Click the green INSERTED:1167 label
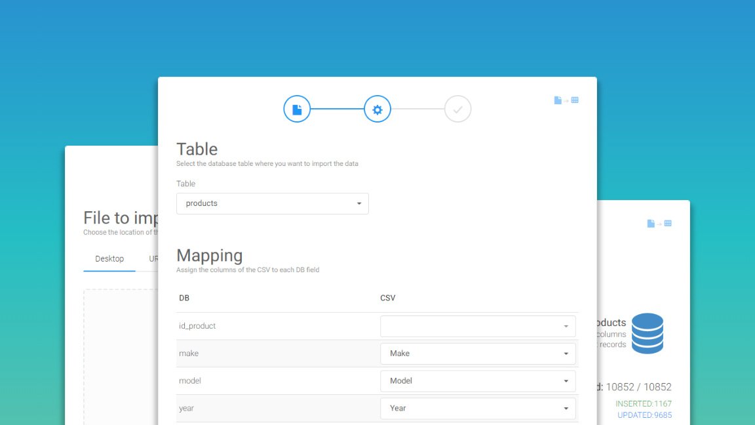The width and height of the screenshot is (755, 425). 643,404
